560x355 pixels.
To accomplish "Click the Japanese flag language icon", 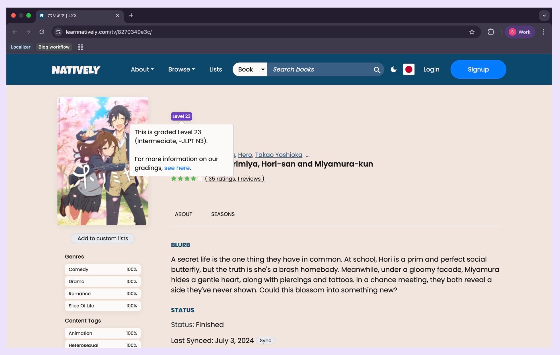I will coord(408,69).
